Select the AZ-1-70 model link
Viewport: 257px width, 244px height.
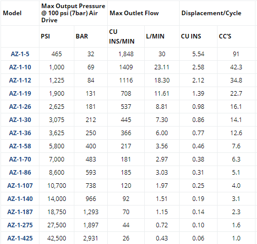[20, 159]
